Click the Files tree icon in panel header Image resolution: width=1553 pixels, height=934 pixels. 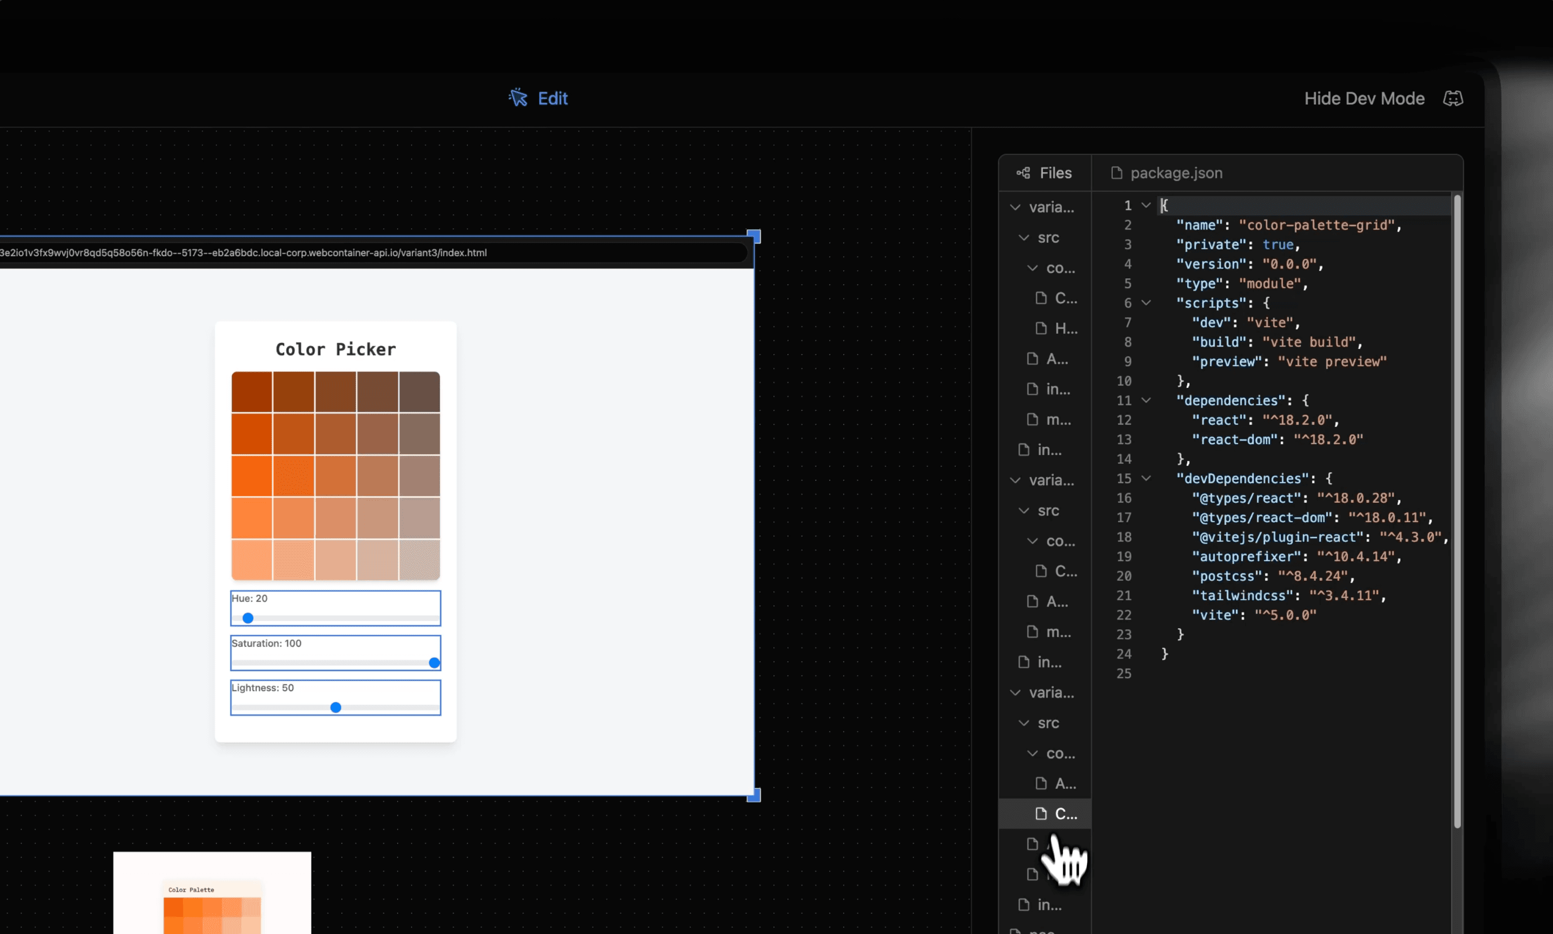click(1023, 173)
